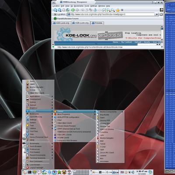Open the Settings menu in Konqueror menubar
The width and height of the screenshot is (175, 175).
[94, 6]
